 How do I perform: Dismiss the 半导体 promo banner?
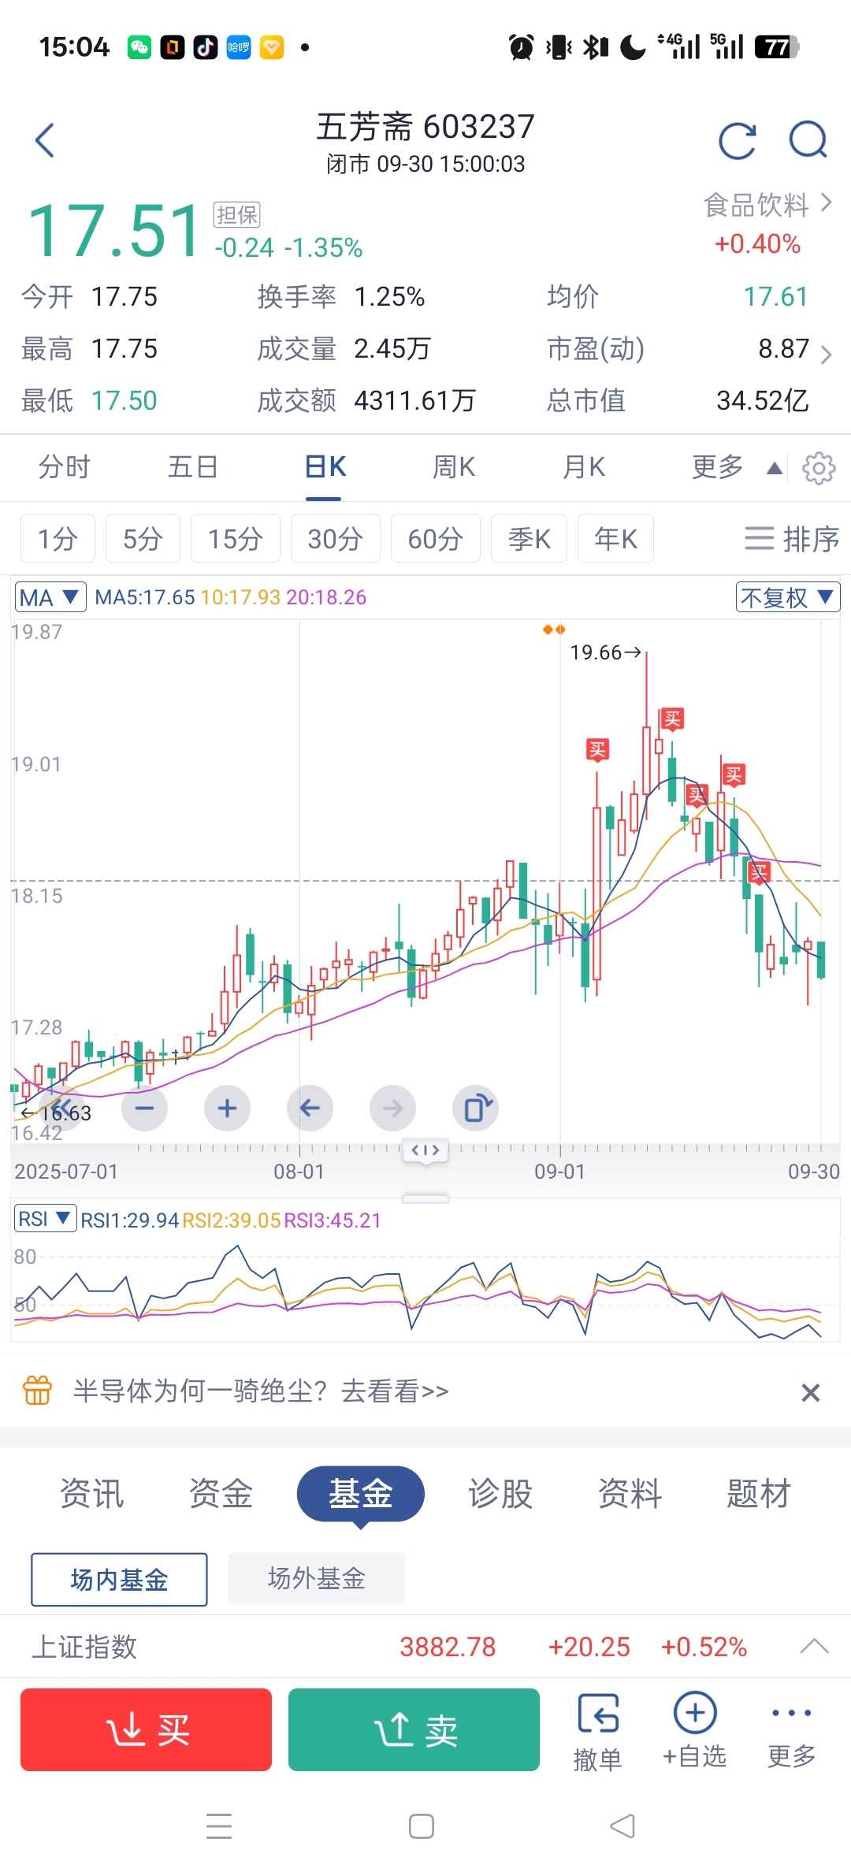(810, 1393)
